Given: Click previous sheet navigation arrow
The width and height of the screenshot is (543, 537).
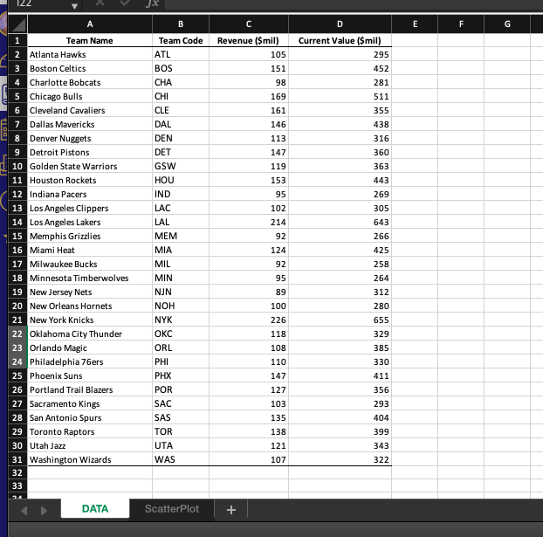Looking at the screenshot, I should 24,511.
